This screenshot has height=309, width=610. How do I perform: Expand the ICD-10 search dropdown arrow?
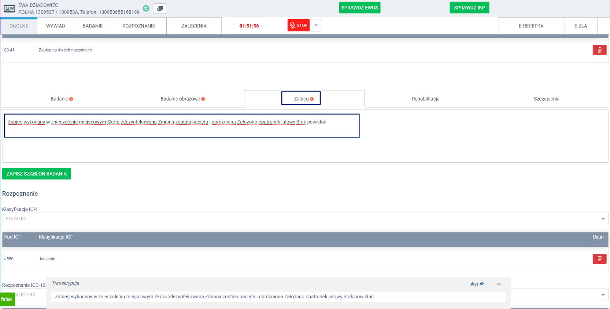(603, 295)
